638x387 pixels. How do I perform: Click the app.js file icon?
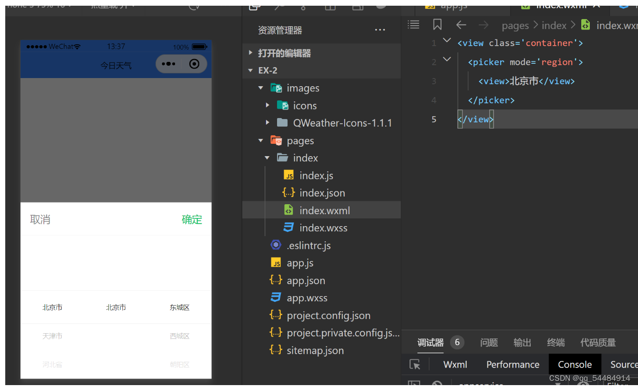(276, 263)
